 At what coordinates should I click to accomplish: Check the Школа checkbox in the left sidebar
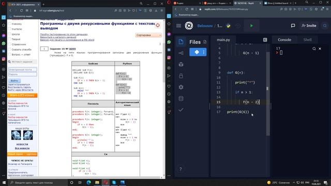[9, 34]
